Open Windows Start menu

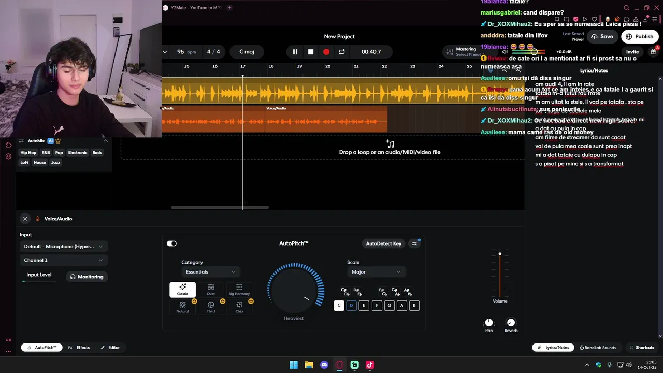[294, 365]
